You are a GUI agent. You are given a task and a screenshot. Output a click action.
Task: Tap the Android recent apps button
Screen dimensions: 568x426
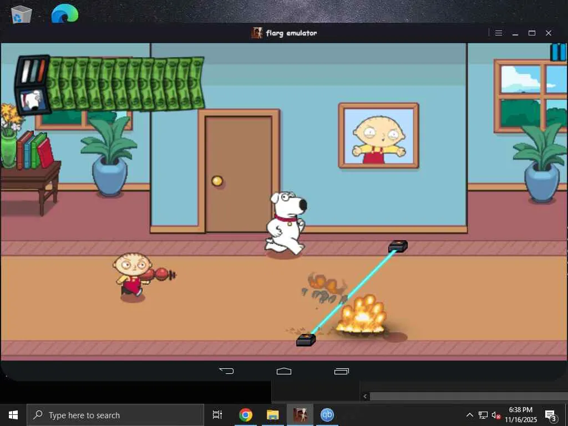[341, 371]
